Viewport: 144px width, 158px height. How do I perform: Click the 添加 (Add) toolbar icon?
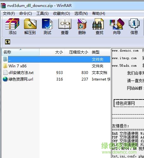point(12,24)
